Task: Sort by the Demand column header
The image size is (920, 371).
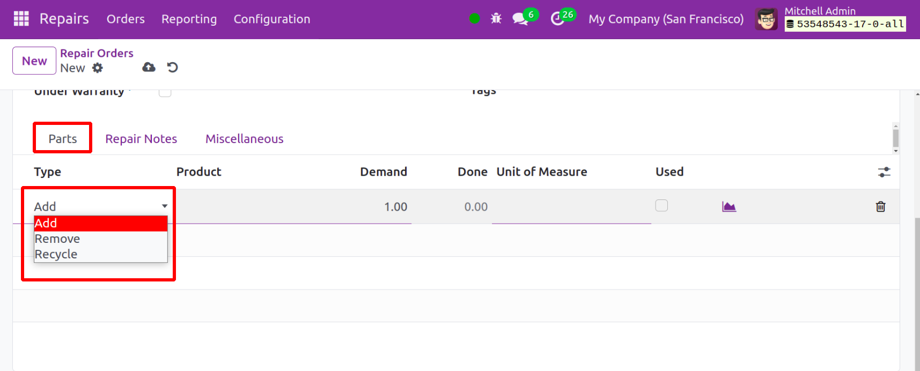Action: point(384,172)
